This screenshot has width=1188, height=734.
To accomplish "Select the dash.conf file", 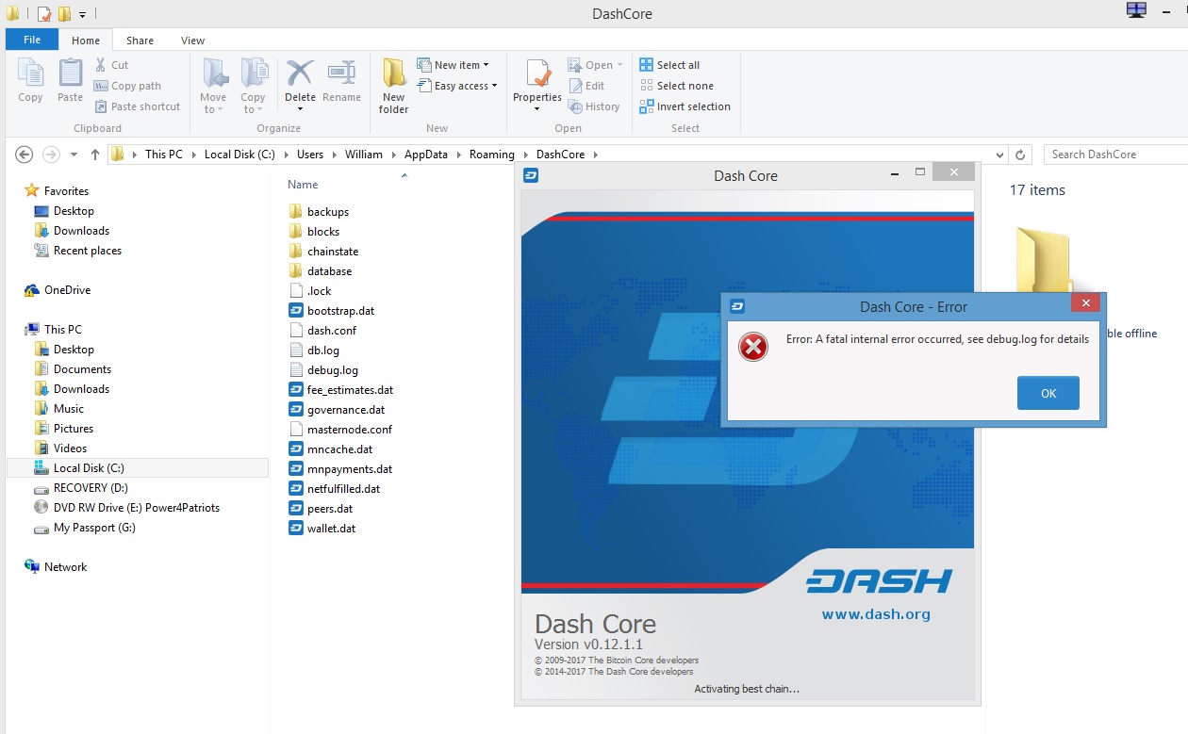I will point(332,331).
